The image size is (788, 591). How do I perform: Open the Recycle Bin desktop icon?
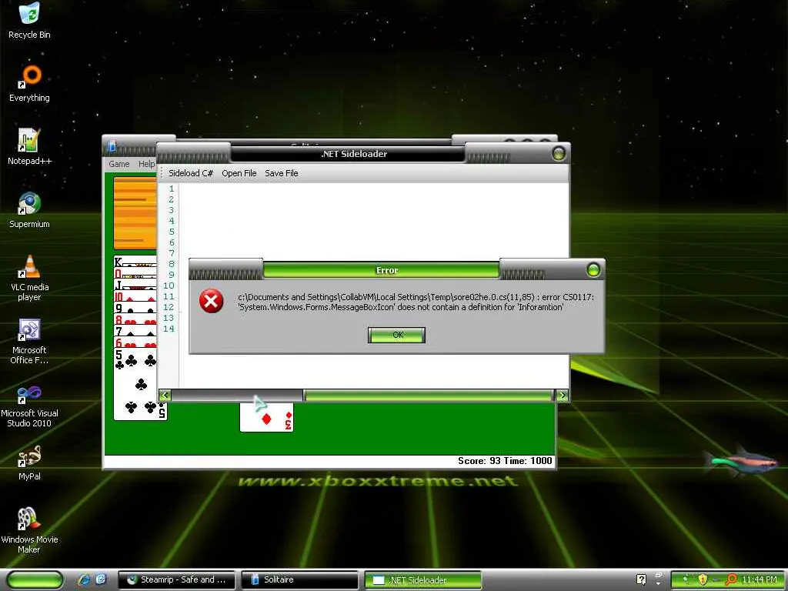[x=29, y=20]
